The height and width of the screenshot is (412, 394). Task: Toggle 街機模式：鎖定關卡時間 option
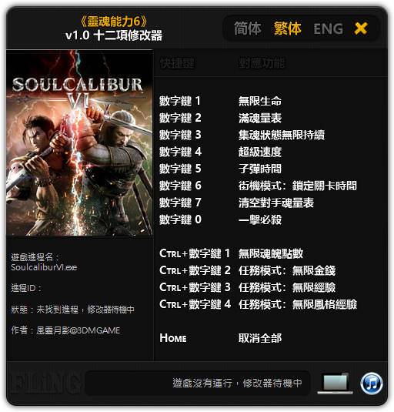coord(297,186)
